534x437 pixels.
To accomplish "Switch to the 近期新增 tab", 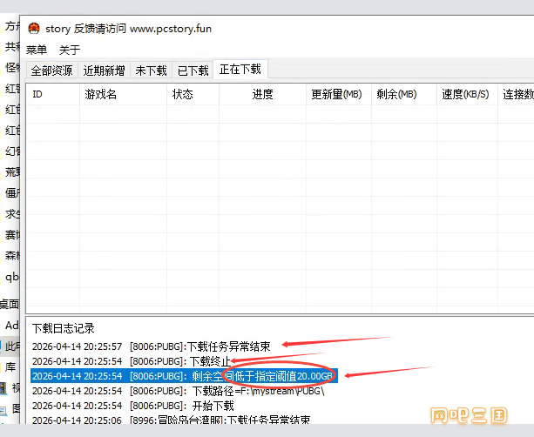I will (104, 71).
